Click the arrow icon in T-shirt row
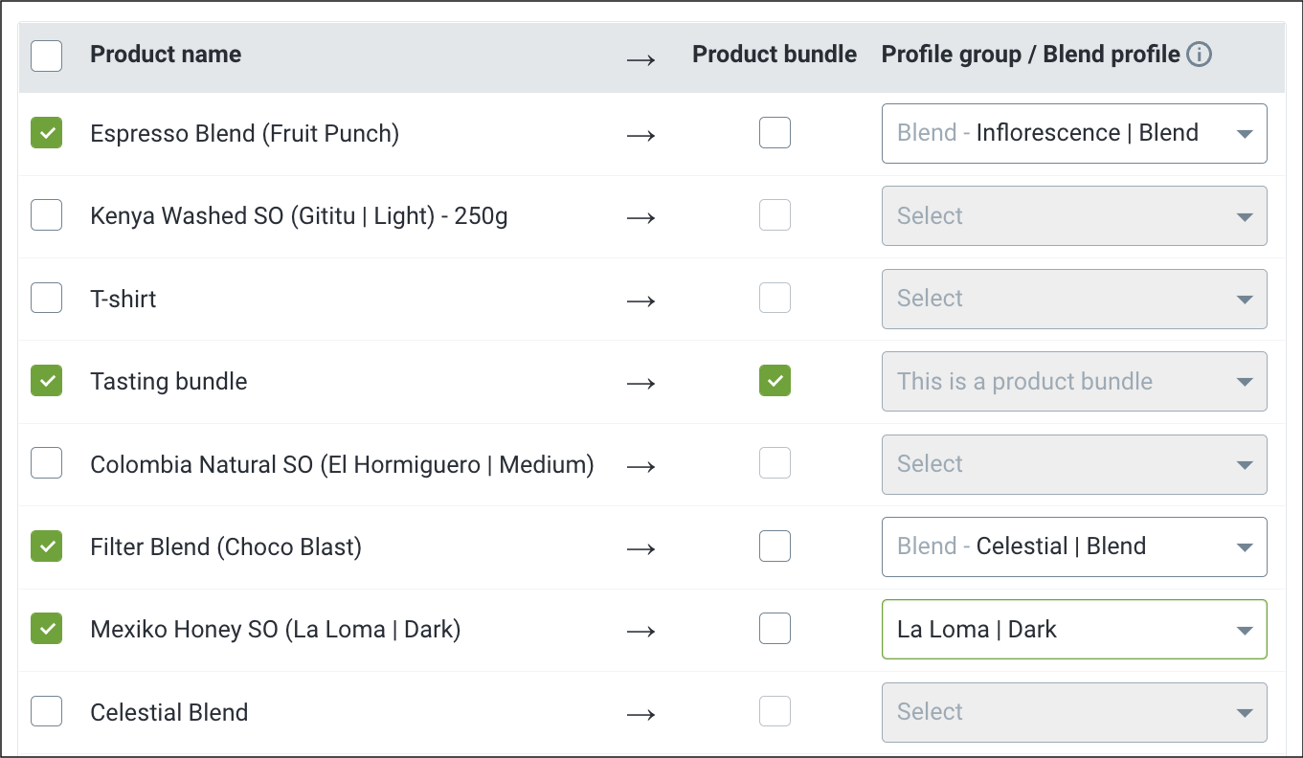Screen dimensions: 1303x758 pos(640,301)
